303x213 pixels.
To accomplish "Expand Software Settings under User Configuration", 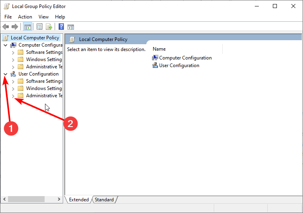I will (x=13, y=82).
